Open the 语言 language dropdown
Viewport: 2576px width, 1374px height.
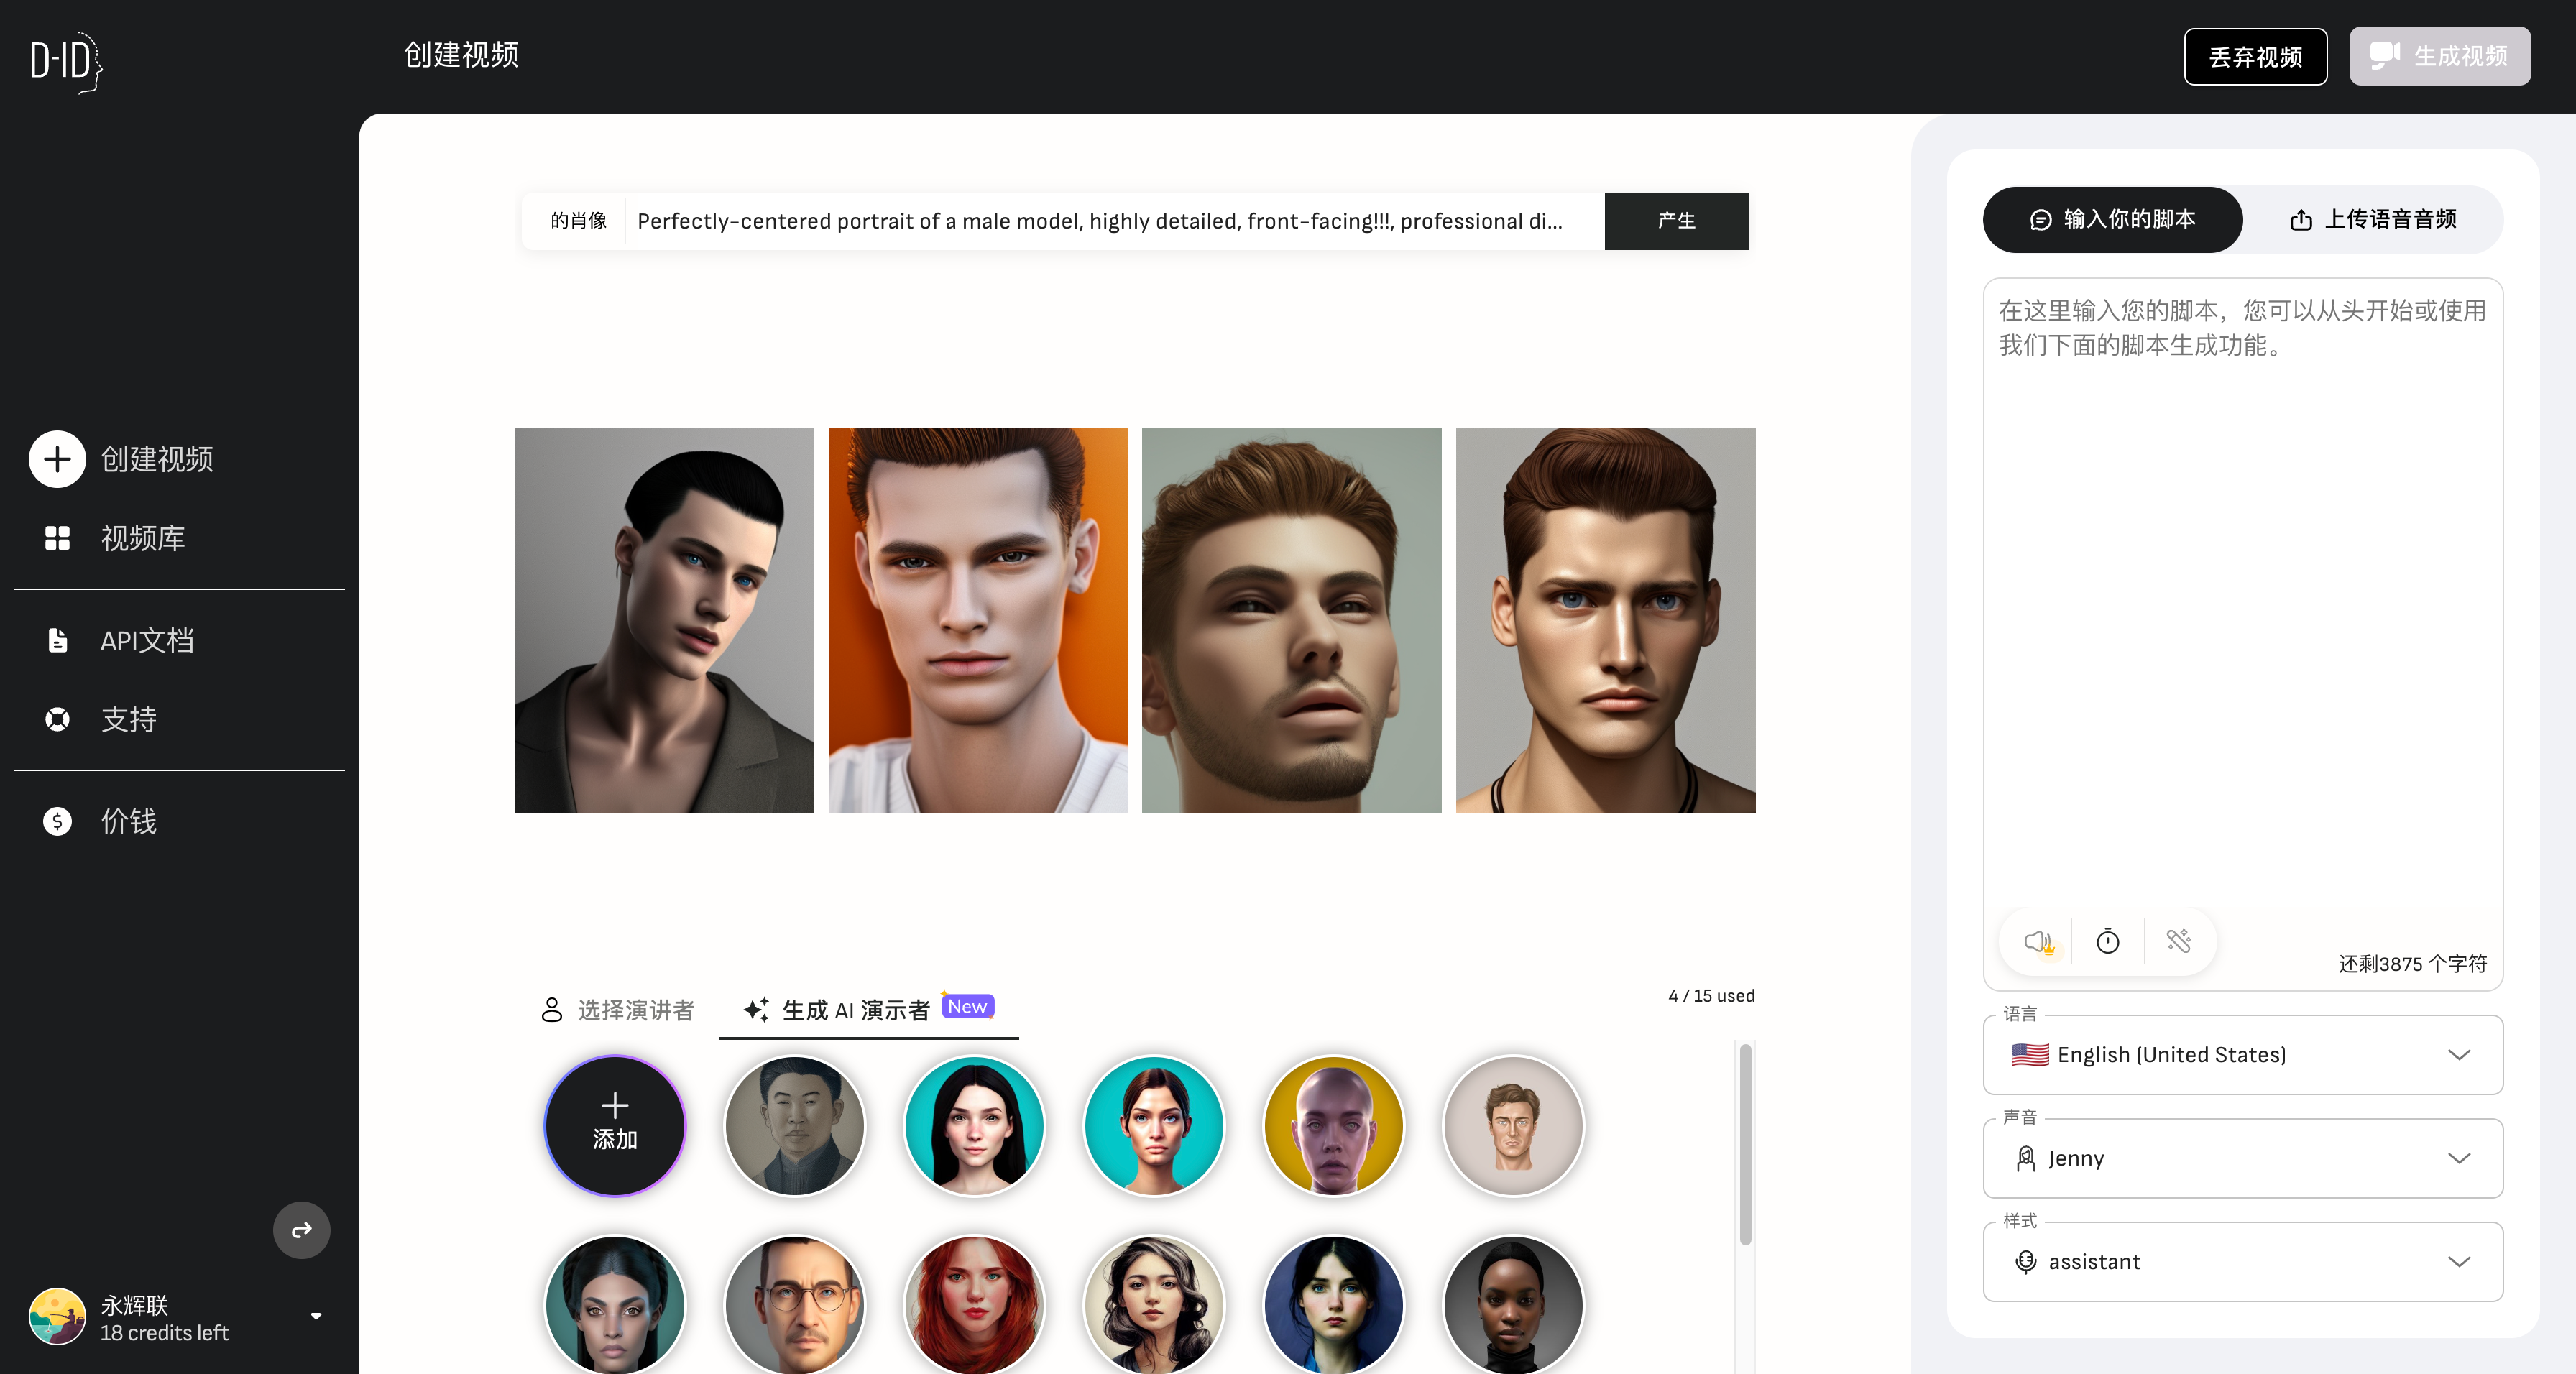tap(2242, 1054)
